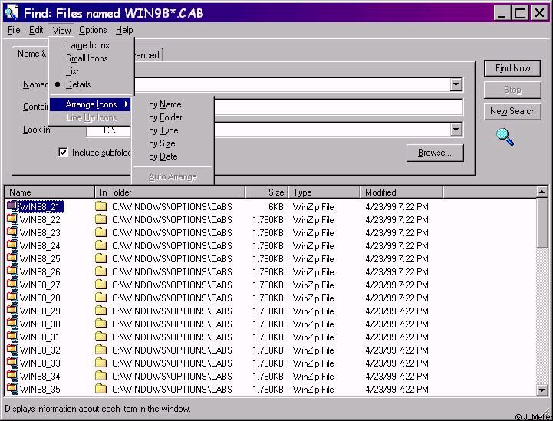This screenshot has height=421, width=553.
Task: Sort results by the Name column header
Action: (50, 192)
